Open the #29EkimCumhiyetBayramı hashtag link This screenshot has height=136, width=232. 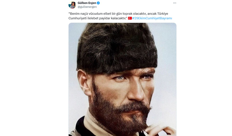pos(152,18)
